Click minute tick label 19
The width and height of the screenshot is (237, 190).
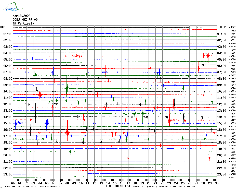142,183
